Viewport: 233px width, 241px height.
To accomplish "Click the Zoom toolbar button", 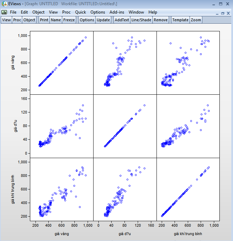I will click(x=196, y=20).
